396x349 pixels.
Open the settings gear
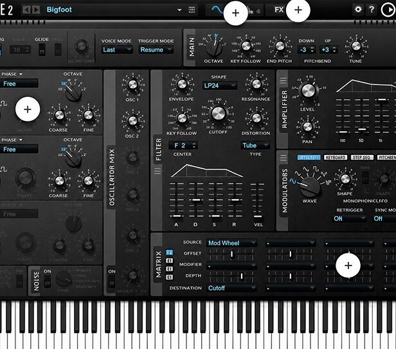(358, 10)
